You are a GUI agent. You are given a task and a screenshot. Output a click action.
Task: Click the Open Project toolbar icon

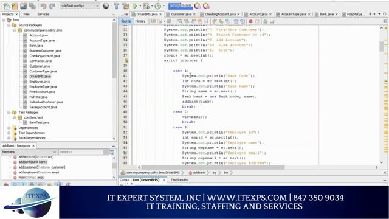click(x=24, y=5)
